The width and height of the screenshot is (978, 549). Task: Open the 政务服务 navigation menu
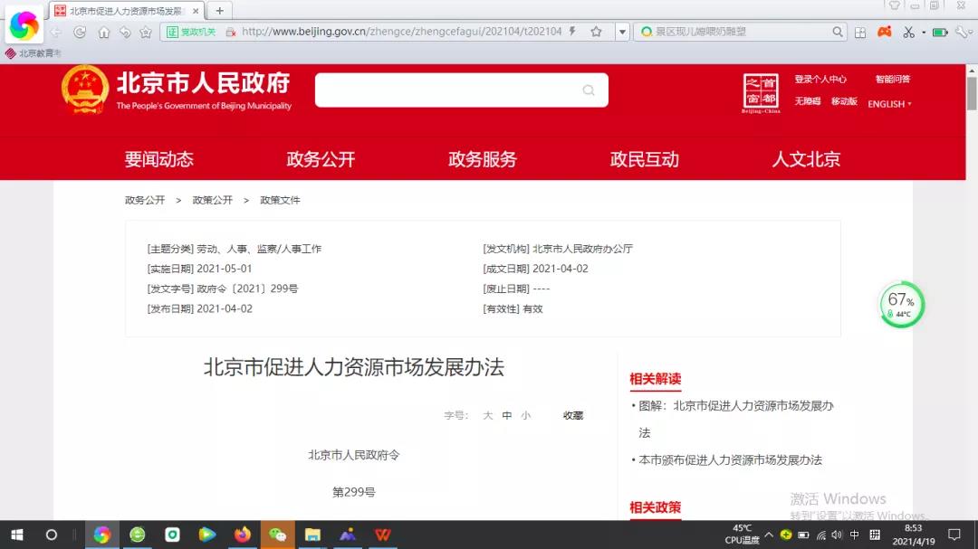click(x=482, y=159)
